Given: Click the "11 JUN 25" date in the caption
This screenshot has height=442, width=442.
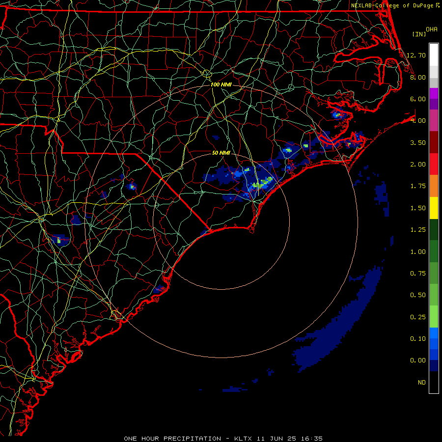Looking at the screenshot, I should click(276, 439).
